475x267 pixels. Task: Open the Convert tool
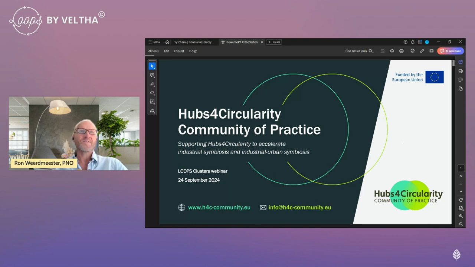(x=179, y=51)
